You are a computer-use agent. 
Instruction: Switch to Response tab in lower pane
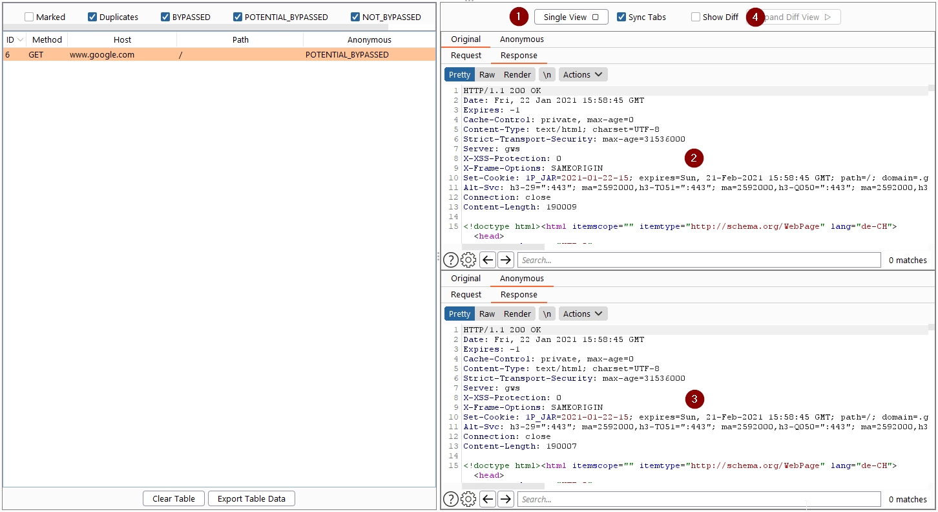[519, 295]
